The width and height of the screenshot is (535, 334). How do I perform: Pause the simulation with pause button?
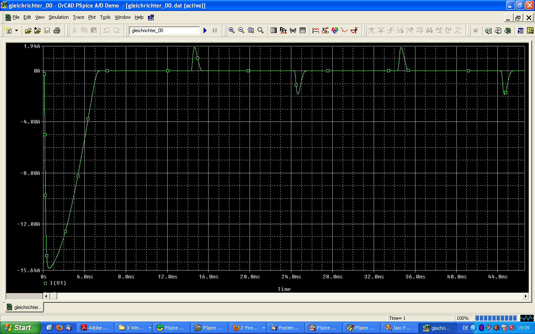click(x=215, y=30)
